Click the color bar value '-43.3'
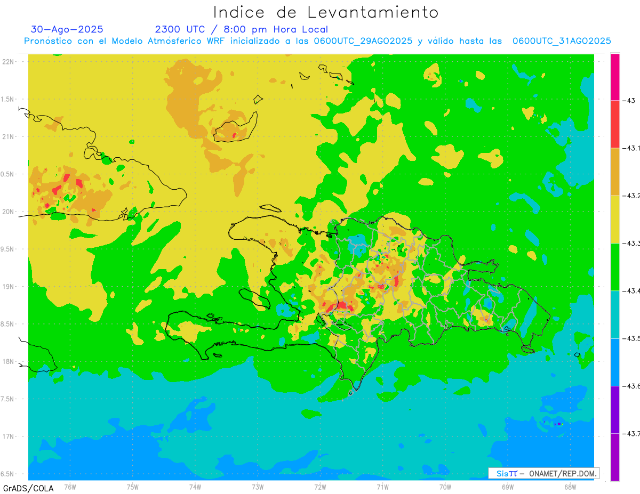 click(x=631, y=243)
